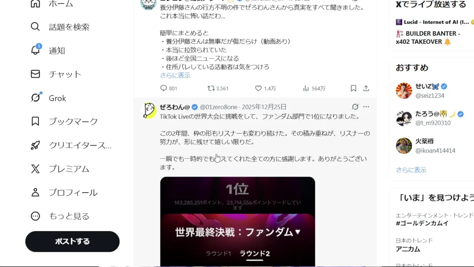
Task: Open せいZ's profile avatar in recommendations
Action: (x=404, y=91)
